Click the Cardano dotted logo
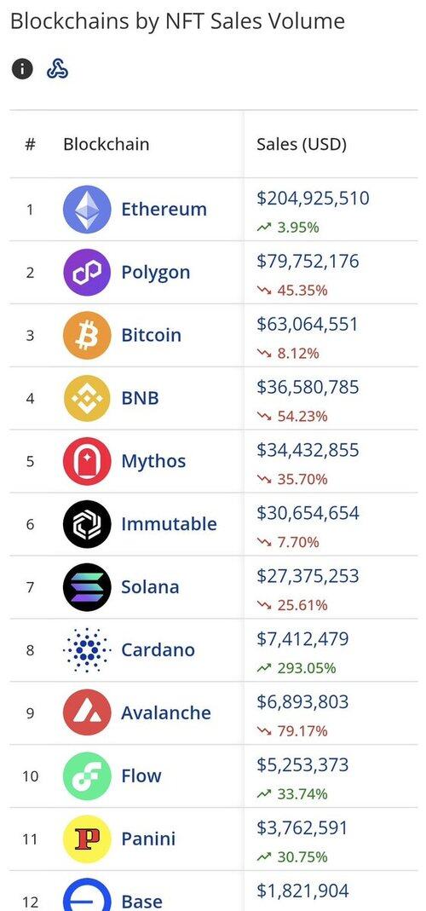The width and height of the screenshot is (426, 911). (x=87, y=649)
